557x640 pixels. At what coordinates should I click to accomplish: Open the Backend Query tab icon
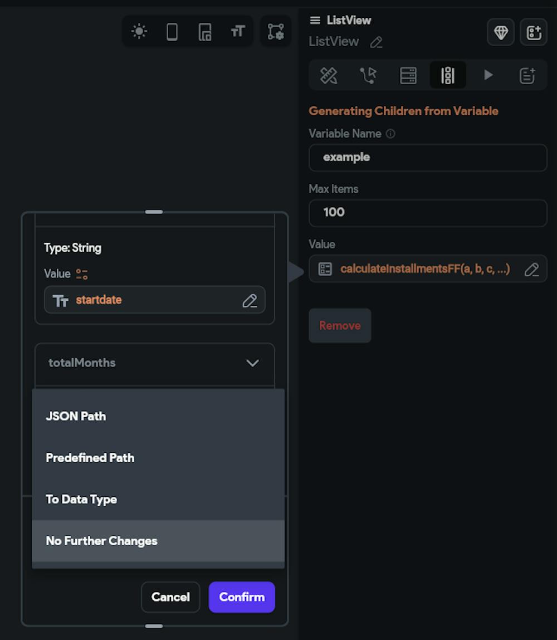(408, 75)
